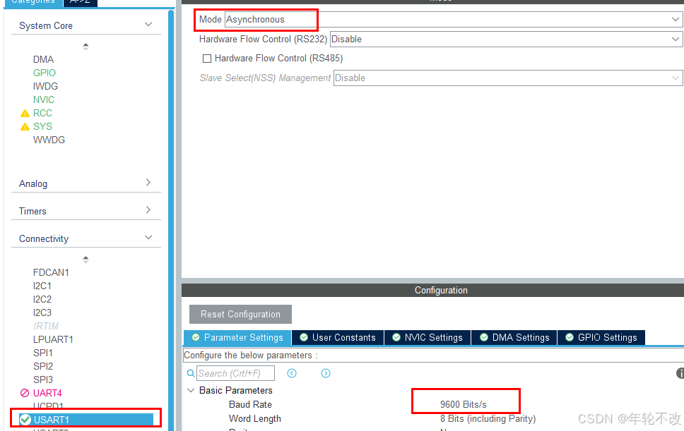684x431 pixels.
Task: Collapse the System Core category
Action: (148, 25)
